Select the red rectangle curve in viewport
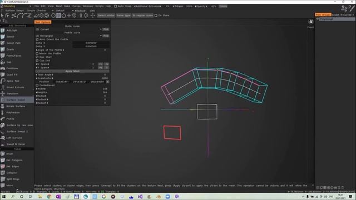Screen dimensions: 356x200 pyautogui.click(x=172, y=133)
